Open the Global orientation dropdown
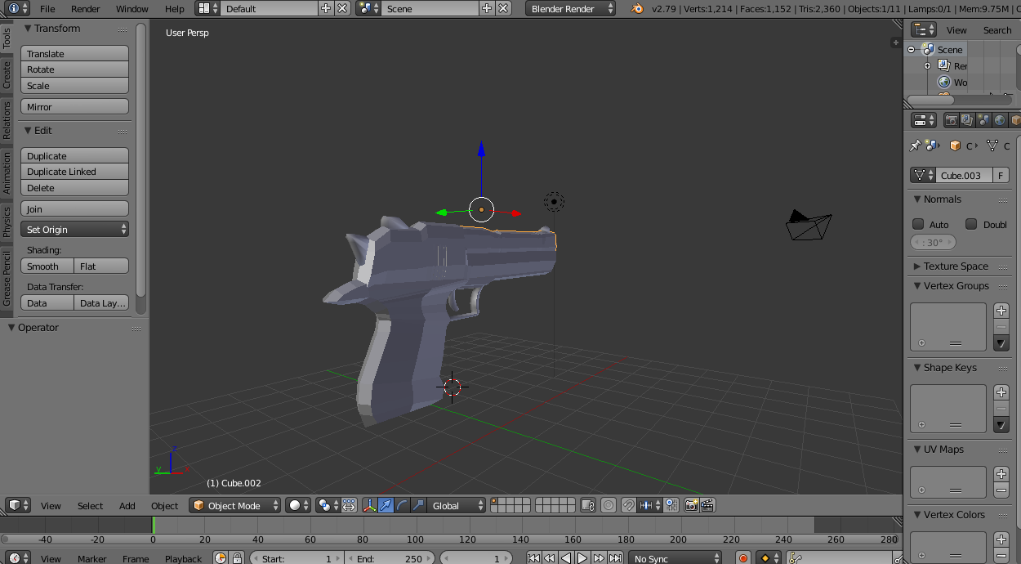The height and width of the screenshot is (564, 1021). pos(457,505)
